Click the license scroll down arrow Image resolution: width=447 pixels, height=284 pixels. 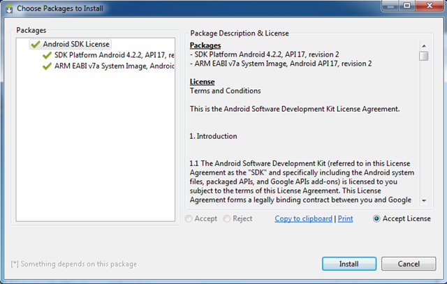pyautogui.click(x=424, y=200)
